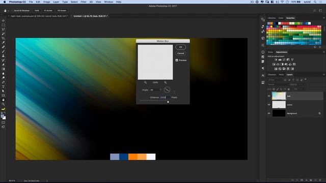The image size is (326, 183).
Task: Open the Swatches panel menu
Action: [x=324, y=18]
